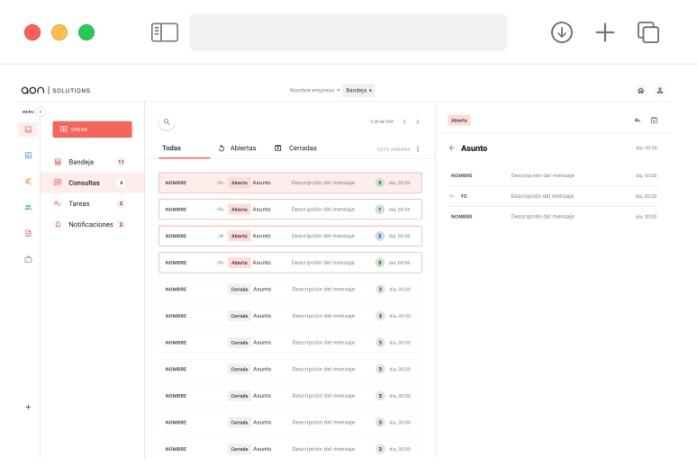
Task: Open the Bandeja breadcrumb dropdown
Action: pos(359,90)
